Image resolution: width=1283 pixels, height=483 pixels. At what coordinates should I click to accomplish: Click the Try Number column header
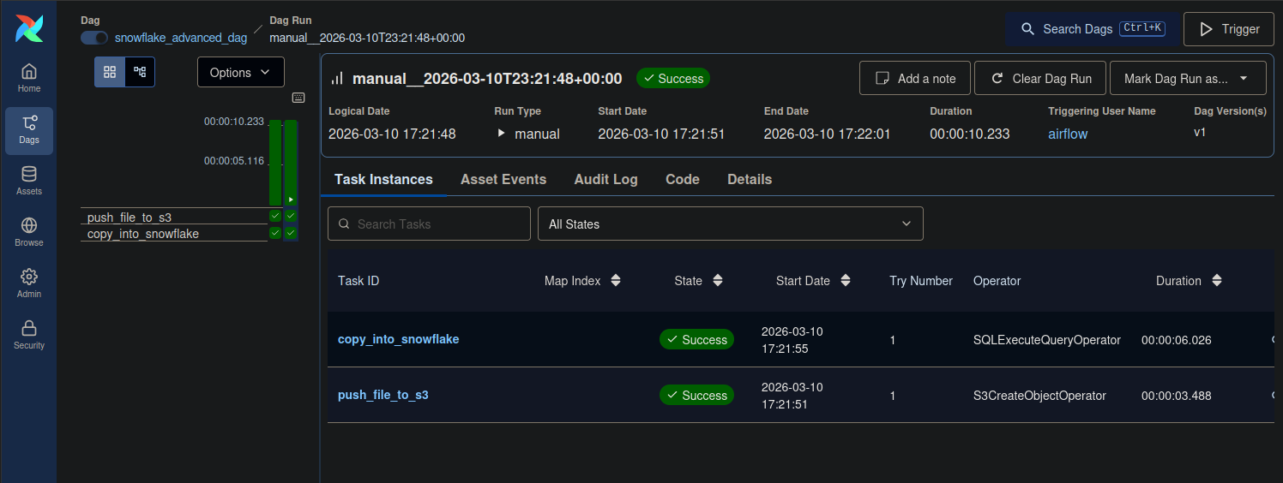(x=921, y=281)
